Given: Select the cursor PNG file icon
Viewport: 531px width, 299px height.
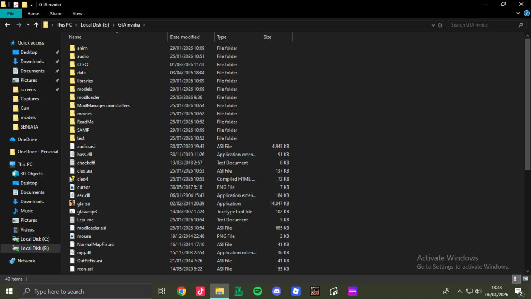Looking at the screenshot, I should coord(72,187).
